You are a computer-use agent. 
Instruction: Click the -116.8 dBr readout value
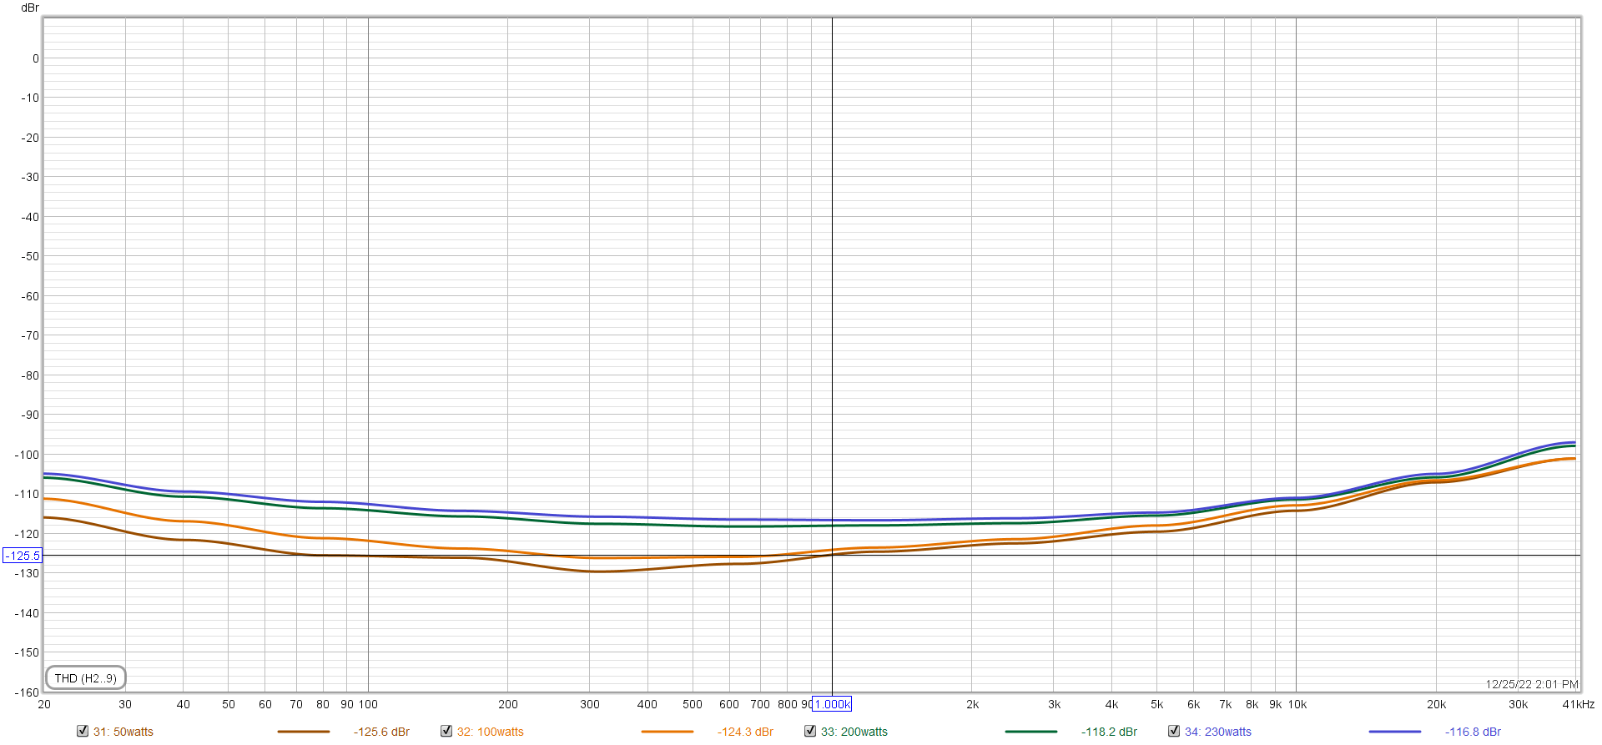coord(1474,732)
